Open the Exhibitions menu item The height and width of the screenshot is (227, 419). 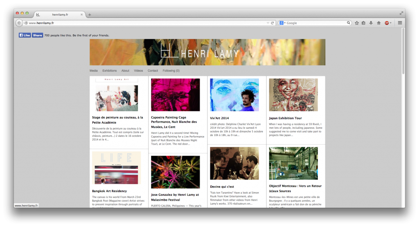(x=109, y=70)
